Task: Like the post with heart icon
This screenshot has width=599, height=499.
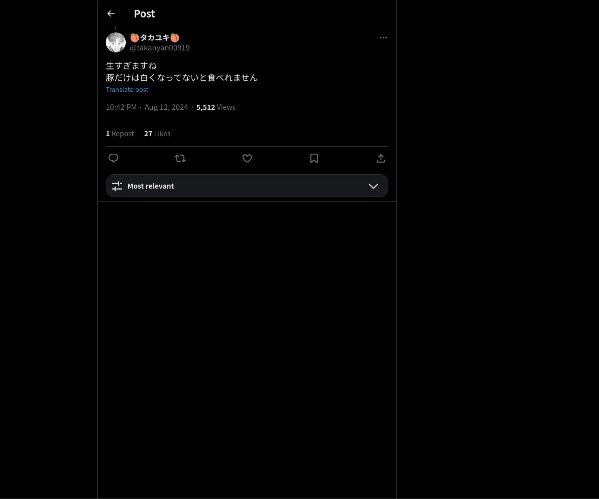Action: pos(247,158)
